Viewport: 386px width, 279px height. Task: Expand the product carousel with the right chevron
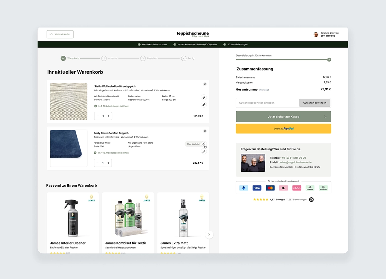[x=209, y=234]
